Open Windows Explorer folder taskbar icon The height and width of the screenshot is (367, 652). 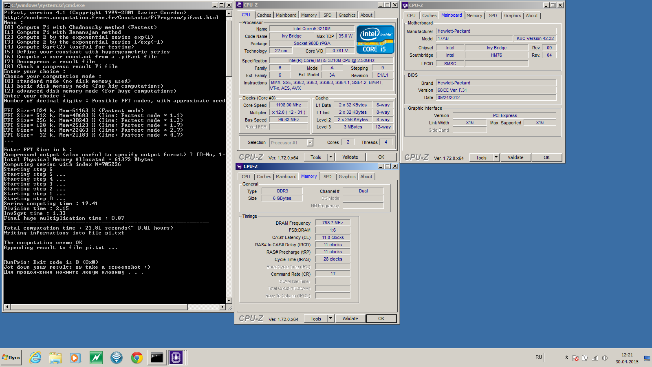tap(55, 358)
